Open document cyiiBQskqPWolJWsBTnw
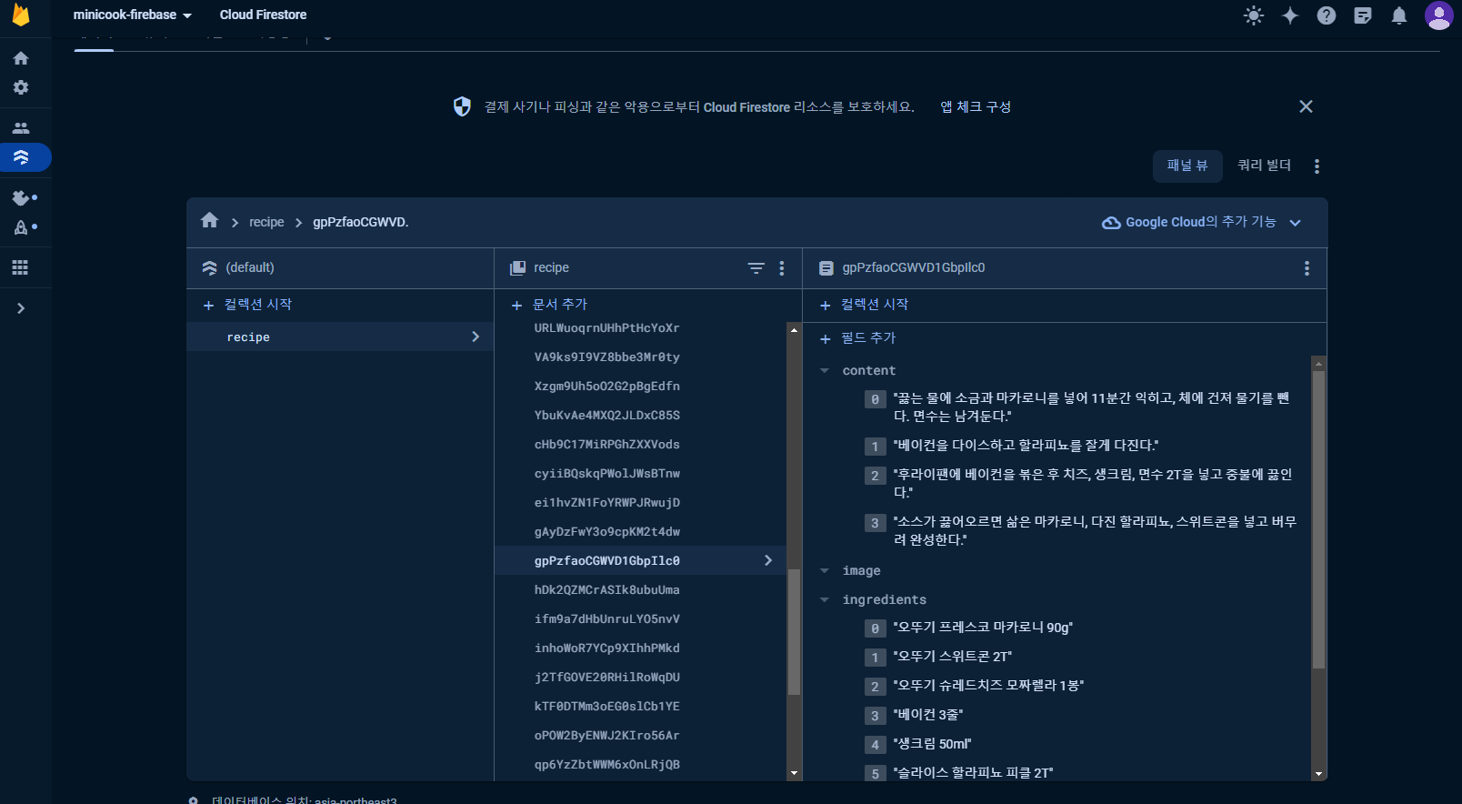Image resolution: width=1462 pixels, height=804 pixels. (606, 473)
